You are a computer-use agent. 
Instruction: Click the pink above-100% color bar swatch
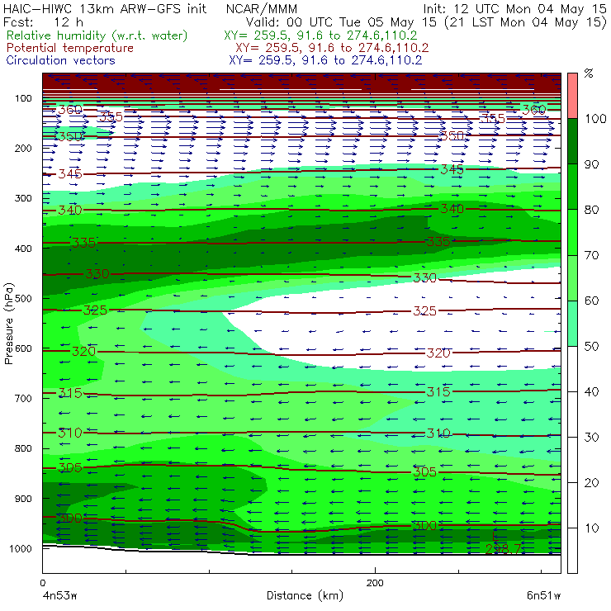click(x=572, y=96)
